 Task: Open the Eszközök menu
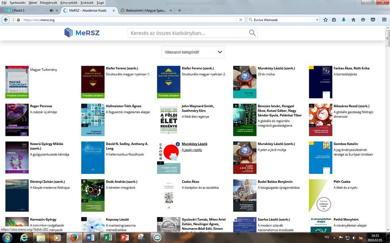(x=87, y=3)
